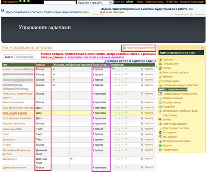The width and height of the screenshot is (207, 172).
Task: Move Отчеты field up one position
Action: (119, 144)
